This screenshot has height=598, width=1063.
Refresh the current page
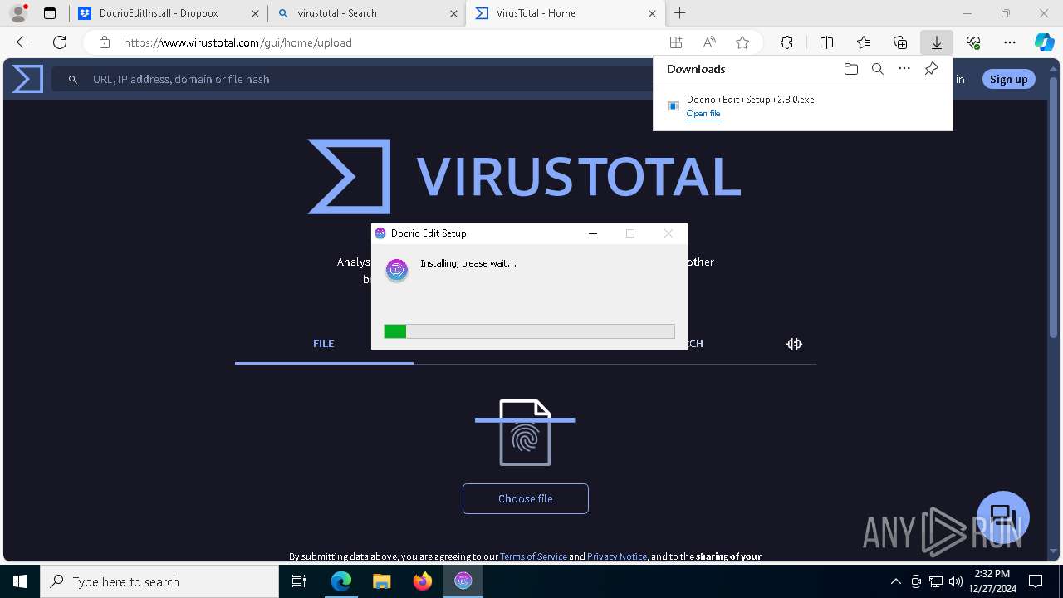coord(60,42)
